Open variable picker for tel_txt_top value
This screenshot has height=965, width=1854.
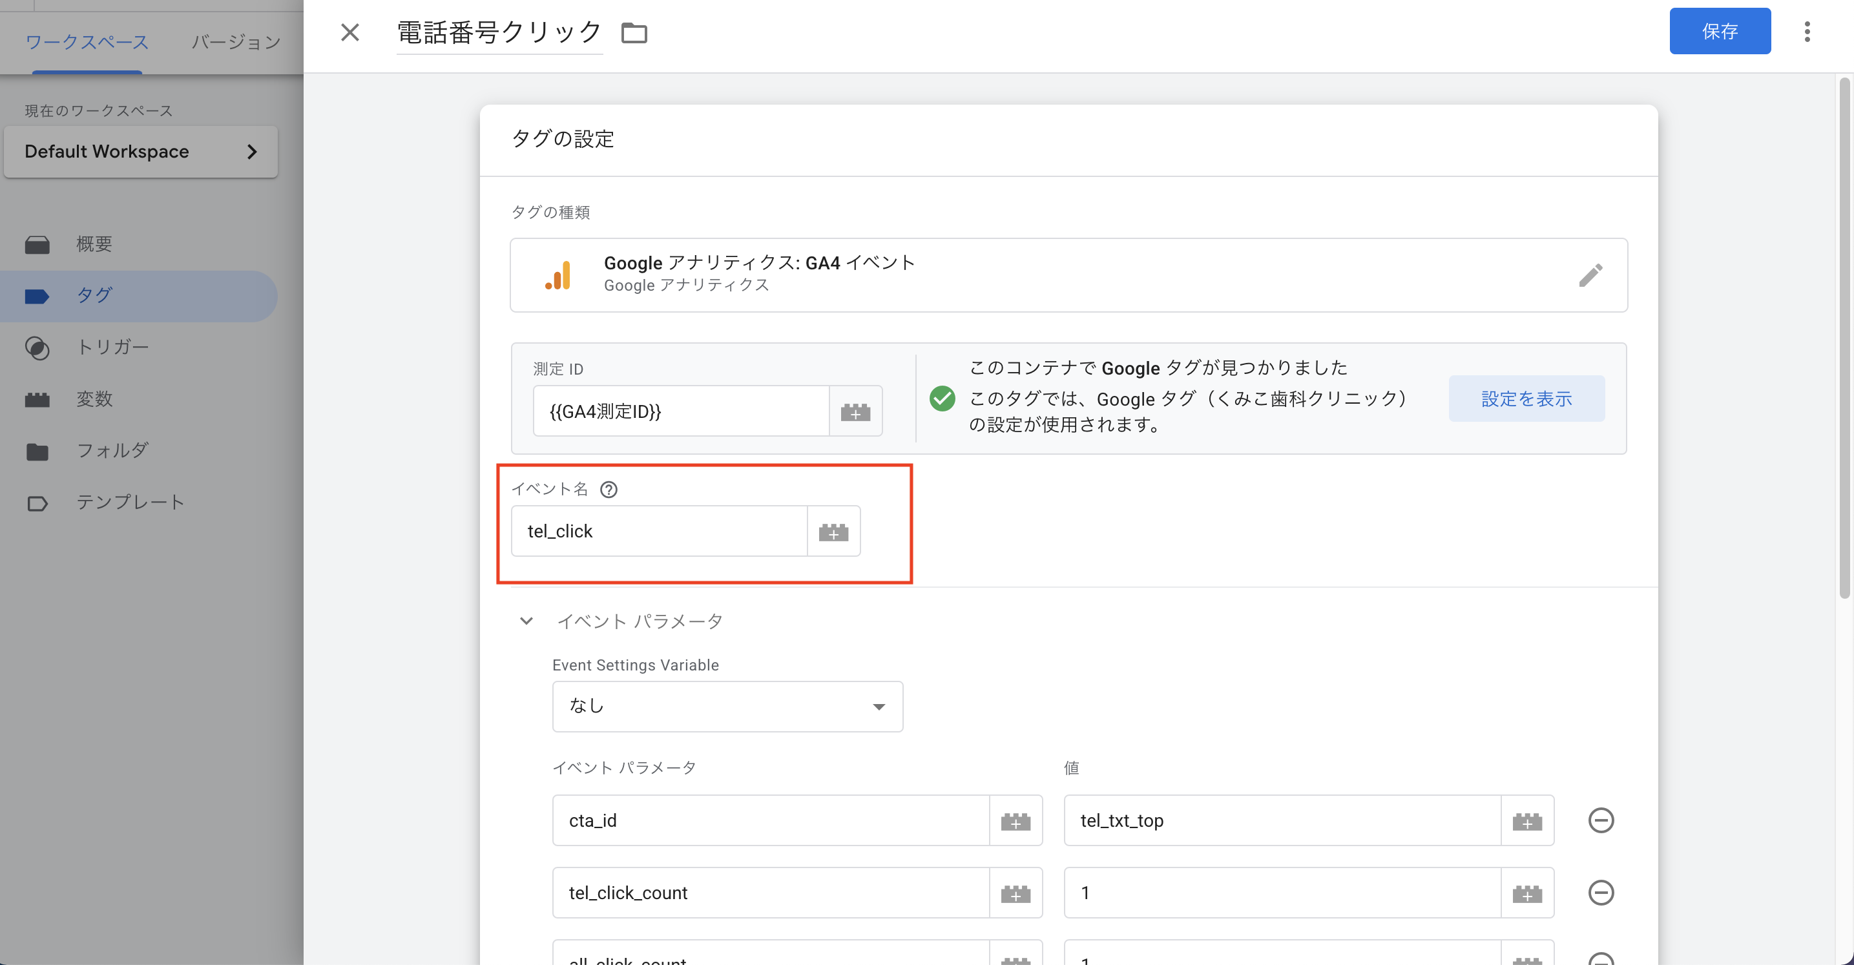click(1526, 821)
